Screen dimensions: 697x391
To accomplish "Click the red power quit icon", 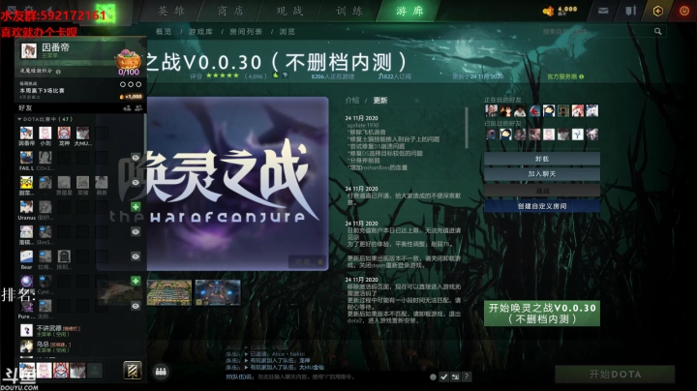I will 684,11.
